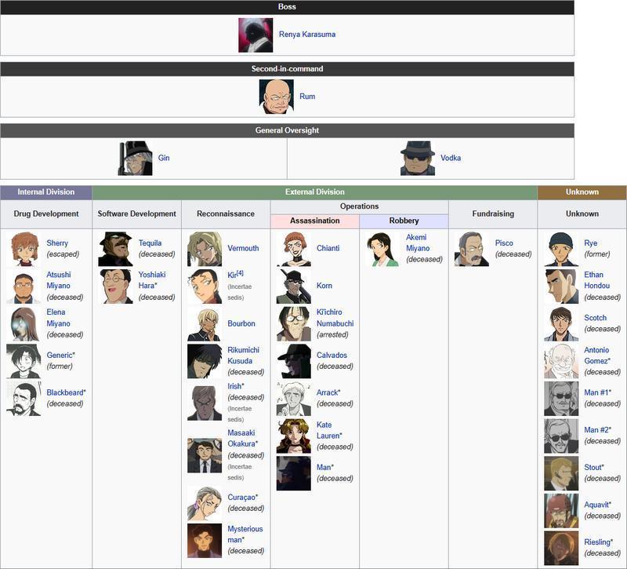Open Vodka's portrait image
Viewport: 627px width, 569px height.
418,159
